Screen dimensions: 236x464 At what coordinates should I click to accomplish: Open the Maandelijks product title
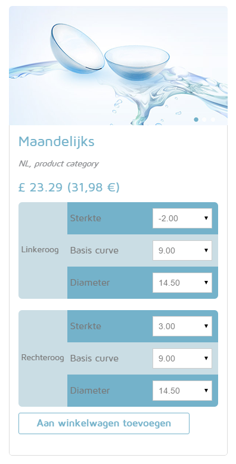(57, 141)
